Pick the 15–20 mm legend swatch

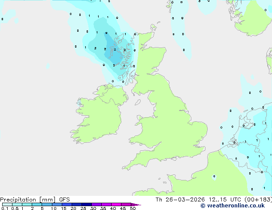coord(67,204)
